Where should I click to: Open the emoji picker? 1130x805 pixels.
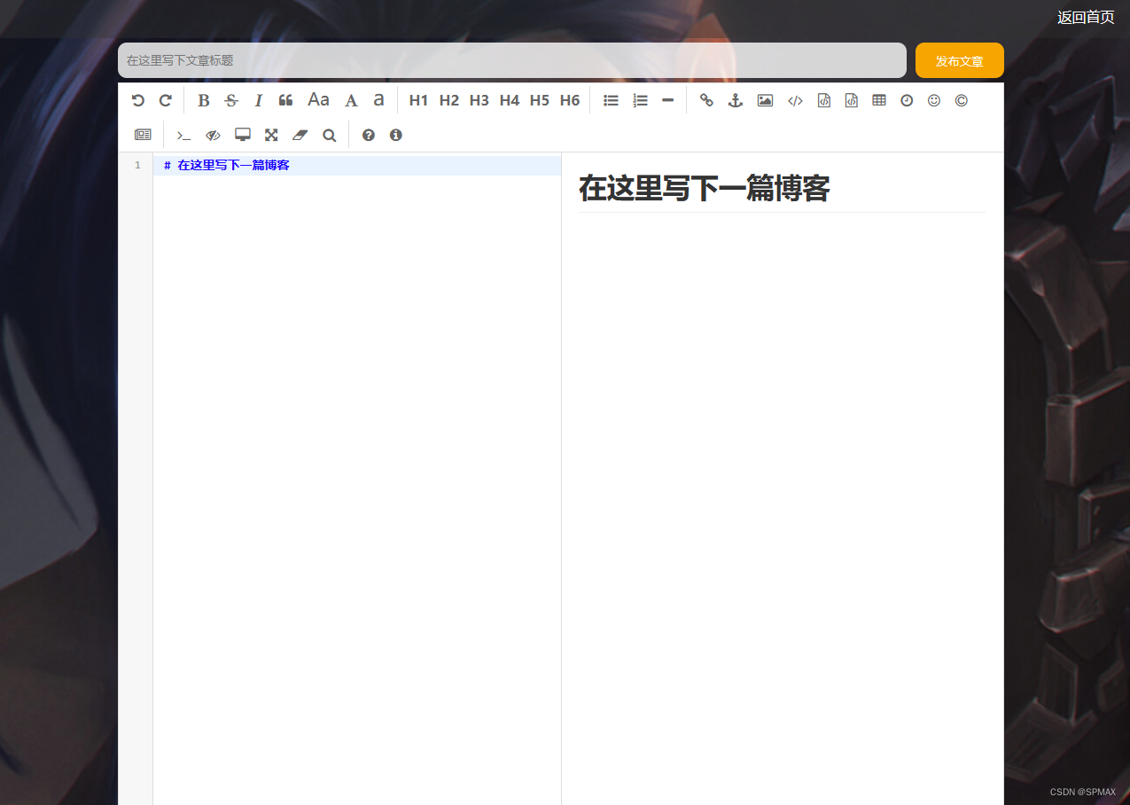click(934, 100)
